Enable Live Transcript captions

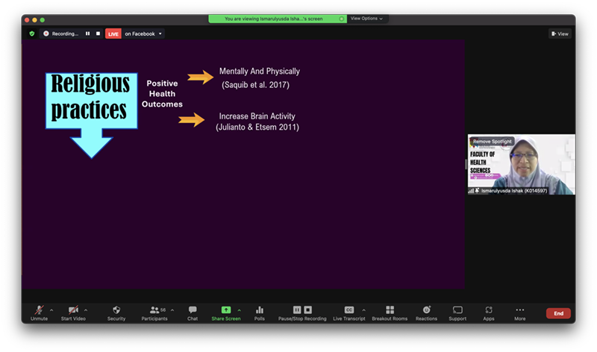point(348,310)
